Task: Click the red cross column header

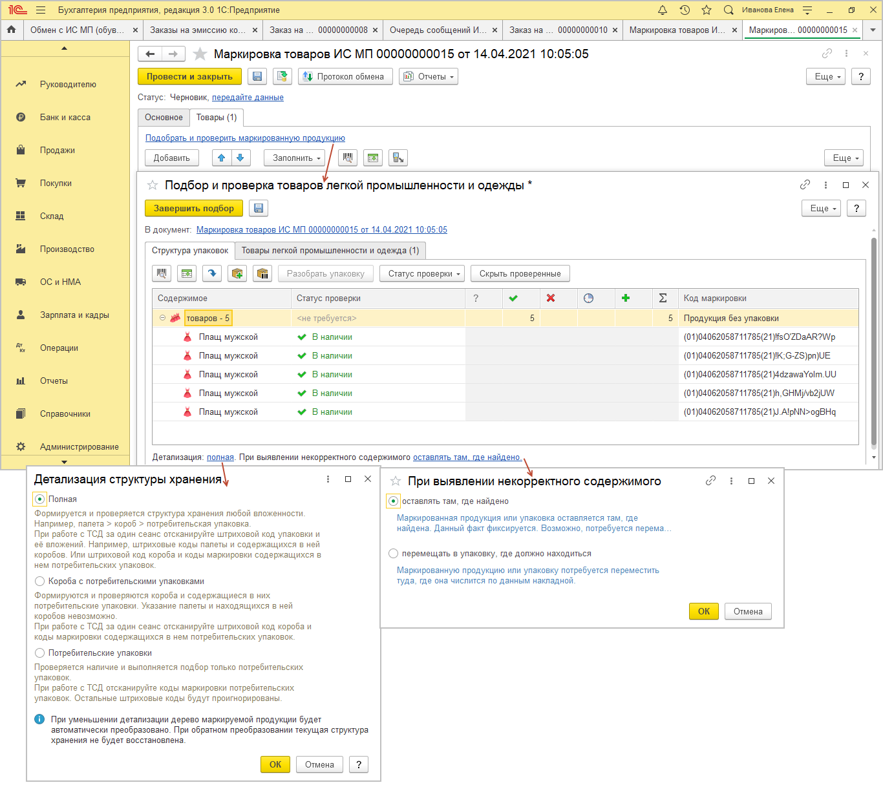Action: [559, 298]
